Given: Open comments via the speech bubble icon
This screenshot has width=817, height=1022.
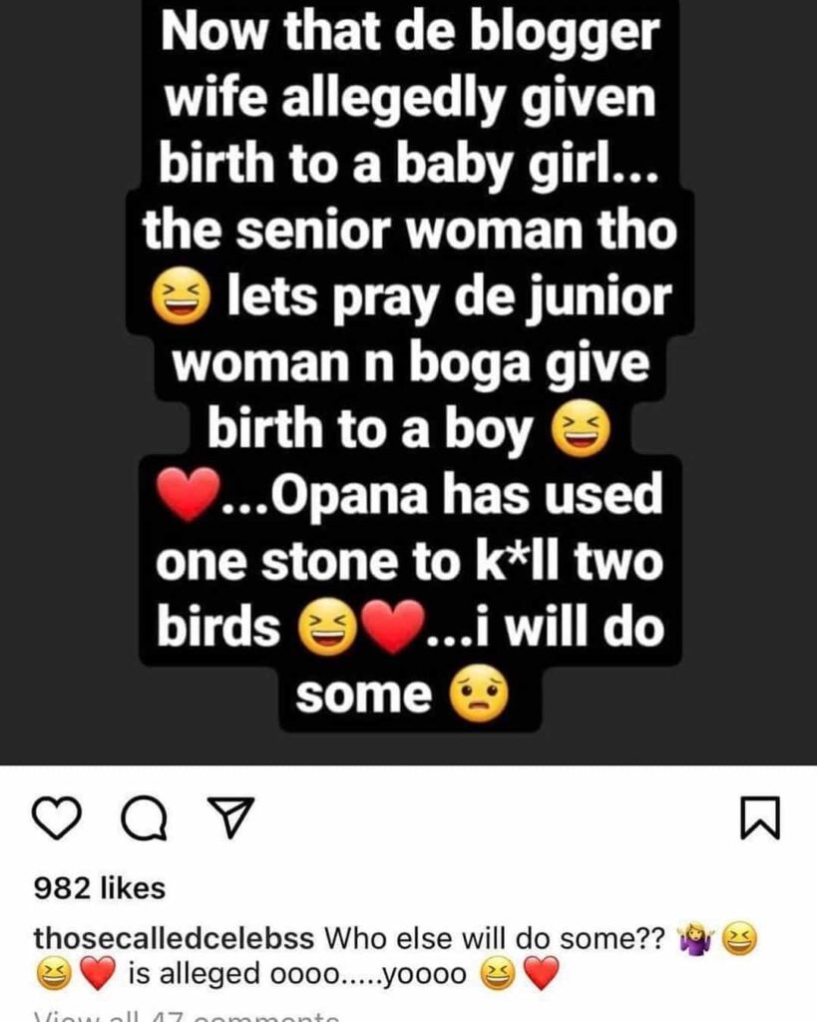Looking at the screenshot, I should pyautogui.click(x=140, y=819).
